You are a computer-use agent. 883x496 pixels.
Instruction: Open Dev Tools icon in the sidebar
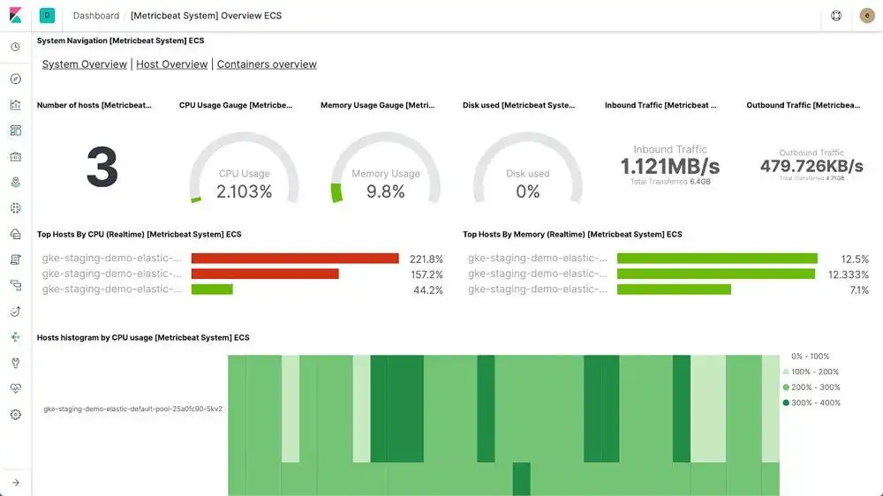15,363
